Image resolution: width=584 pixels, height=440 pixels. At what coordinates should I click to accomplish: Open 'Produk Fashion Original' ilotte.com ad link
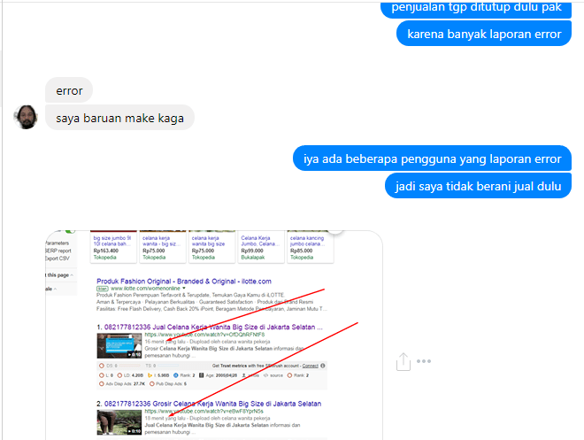(x=184, y=282)
